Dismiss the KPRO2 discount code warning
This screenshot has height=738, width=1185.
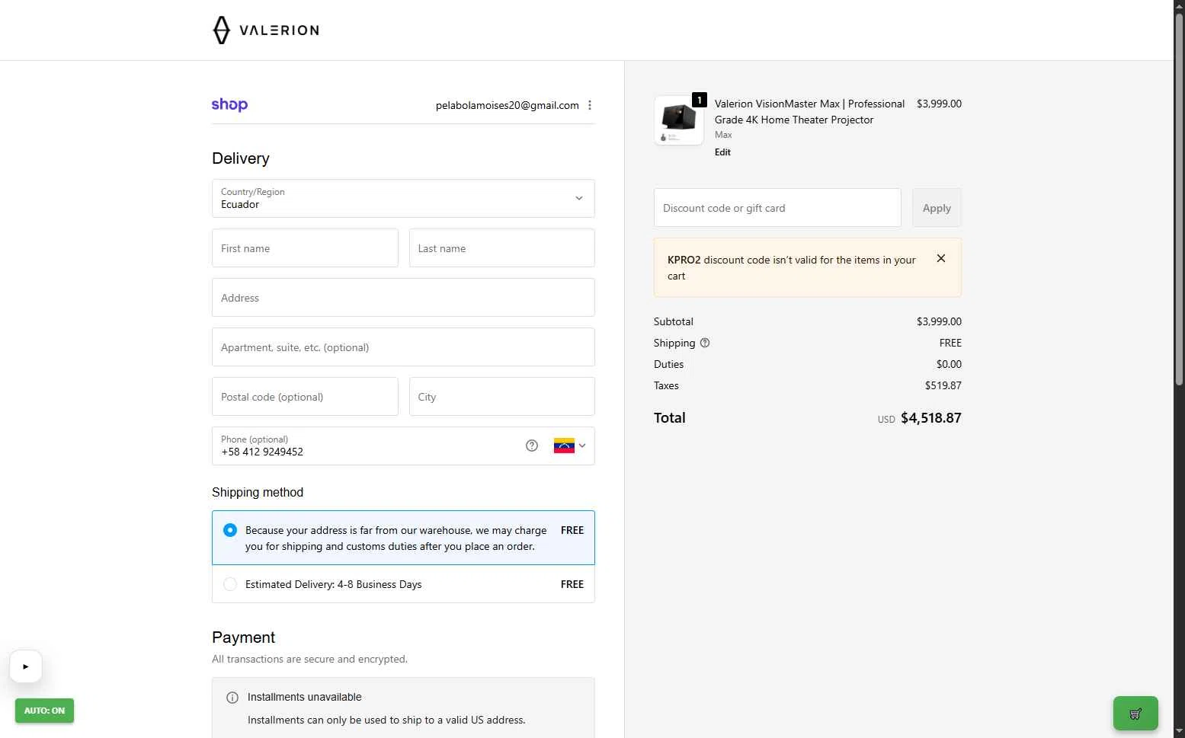point(941,258)
